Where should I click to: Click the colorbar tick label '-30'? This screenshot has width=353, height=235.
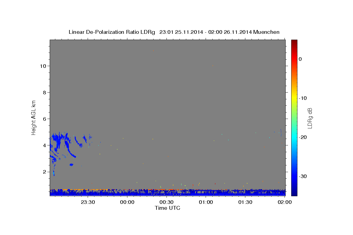click(303, 176)
